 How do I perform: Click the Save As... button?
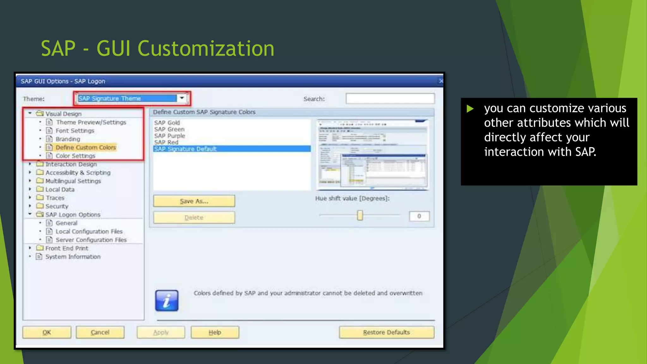click(x=194, y=201)
